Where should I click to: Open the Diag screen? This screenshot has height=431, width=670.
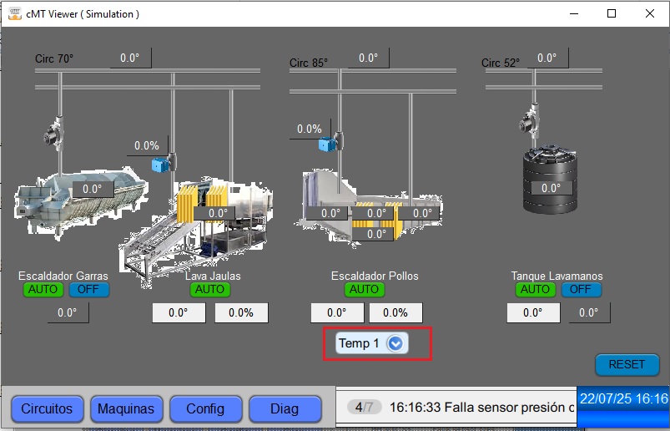coord(285,408)
